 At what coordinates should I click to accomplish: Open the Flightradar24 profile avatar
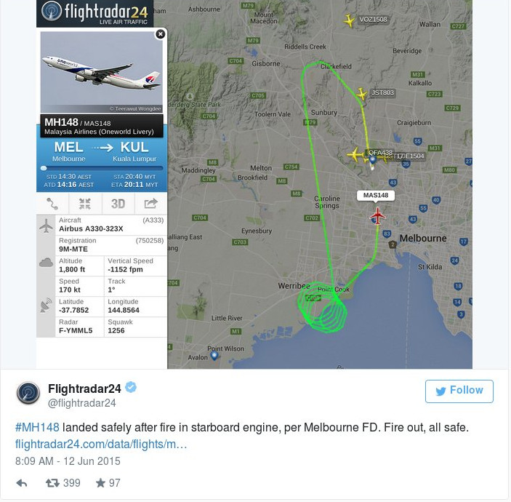pos(28,394)
